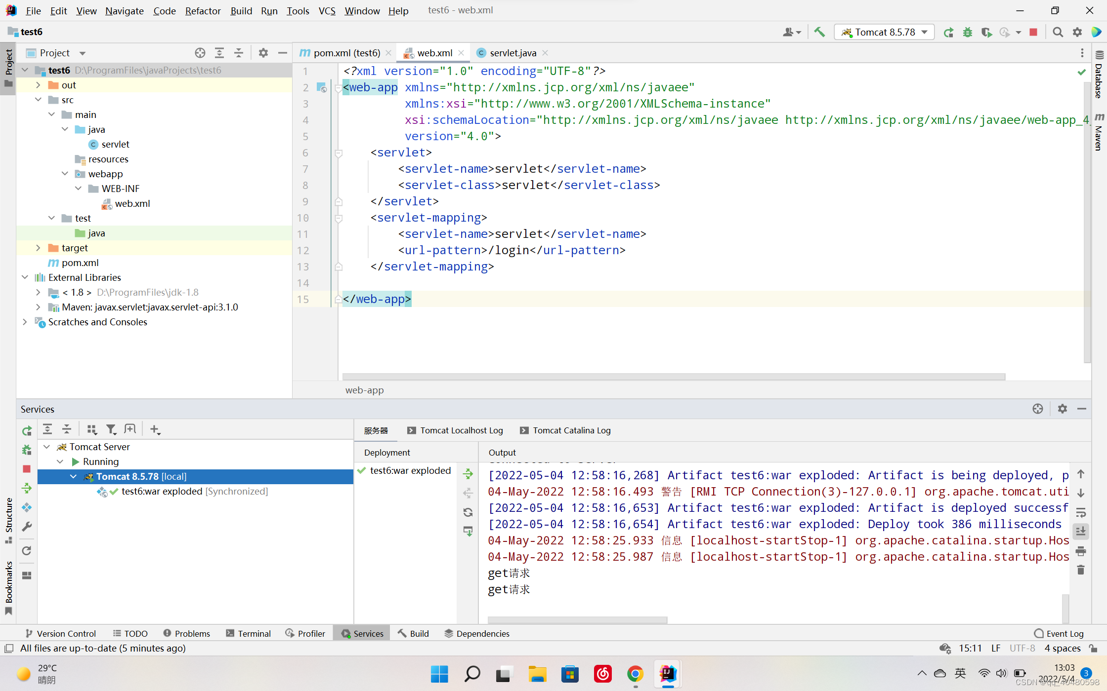The image size is (1107, 691).
Task: Print console output
Action: (x=1081, y=551)
